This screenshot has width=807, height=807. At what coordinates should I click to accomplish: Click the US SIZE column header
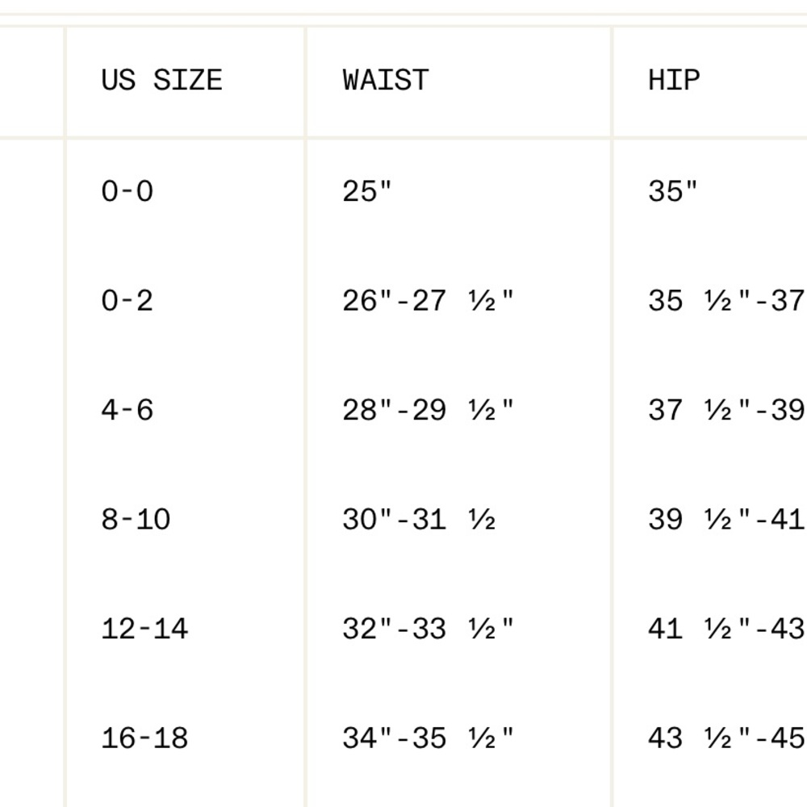pos(161,81)
